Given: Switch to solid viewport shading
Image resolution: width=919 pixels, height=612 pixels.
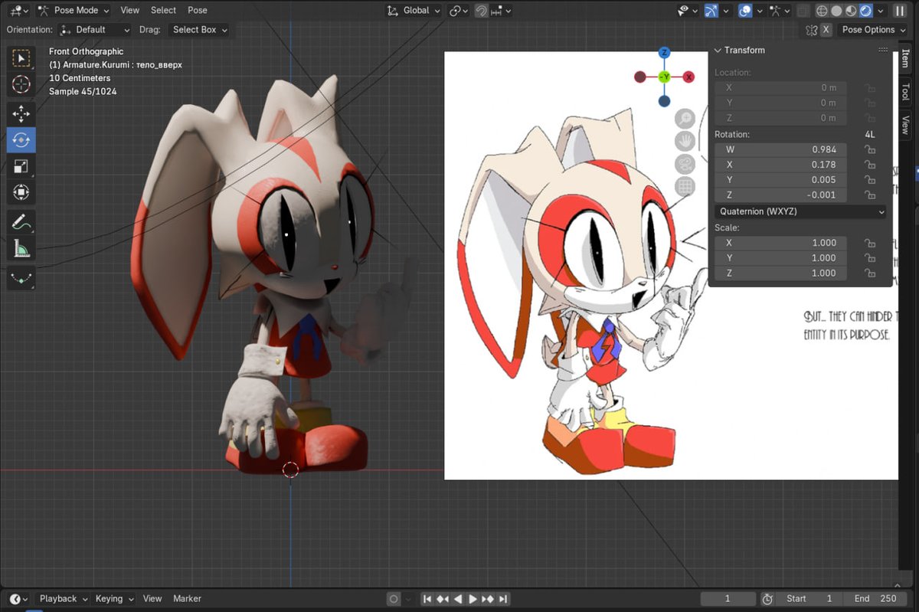Looking at the screenshot, I should [836, 11].
